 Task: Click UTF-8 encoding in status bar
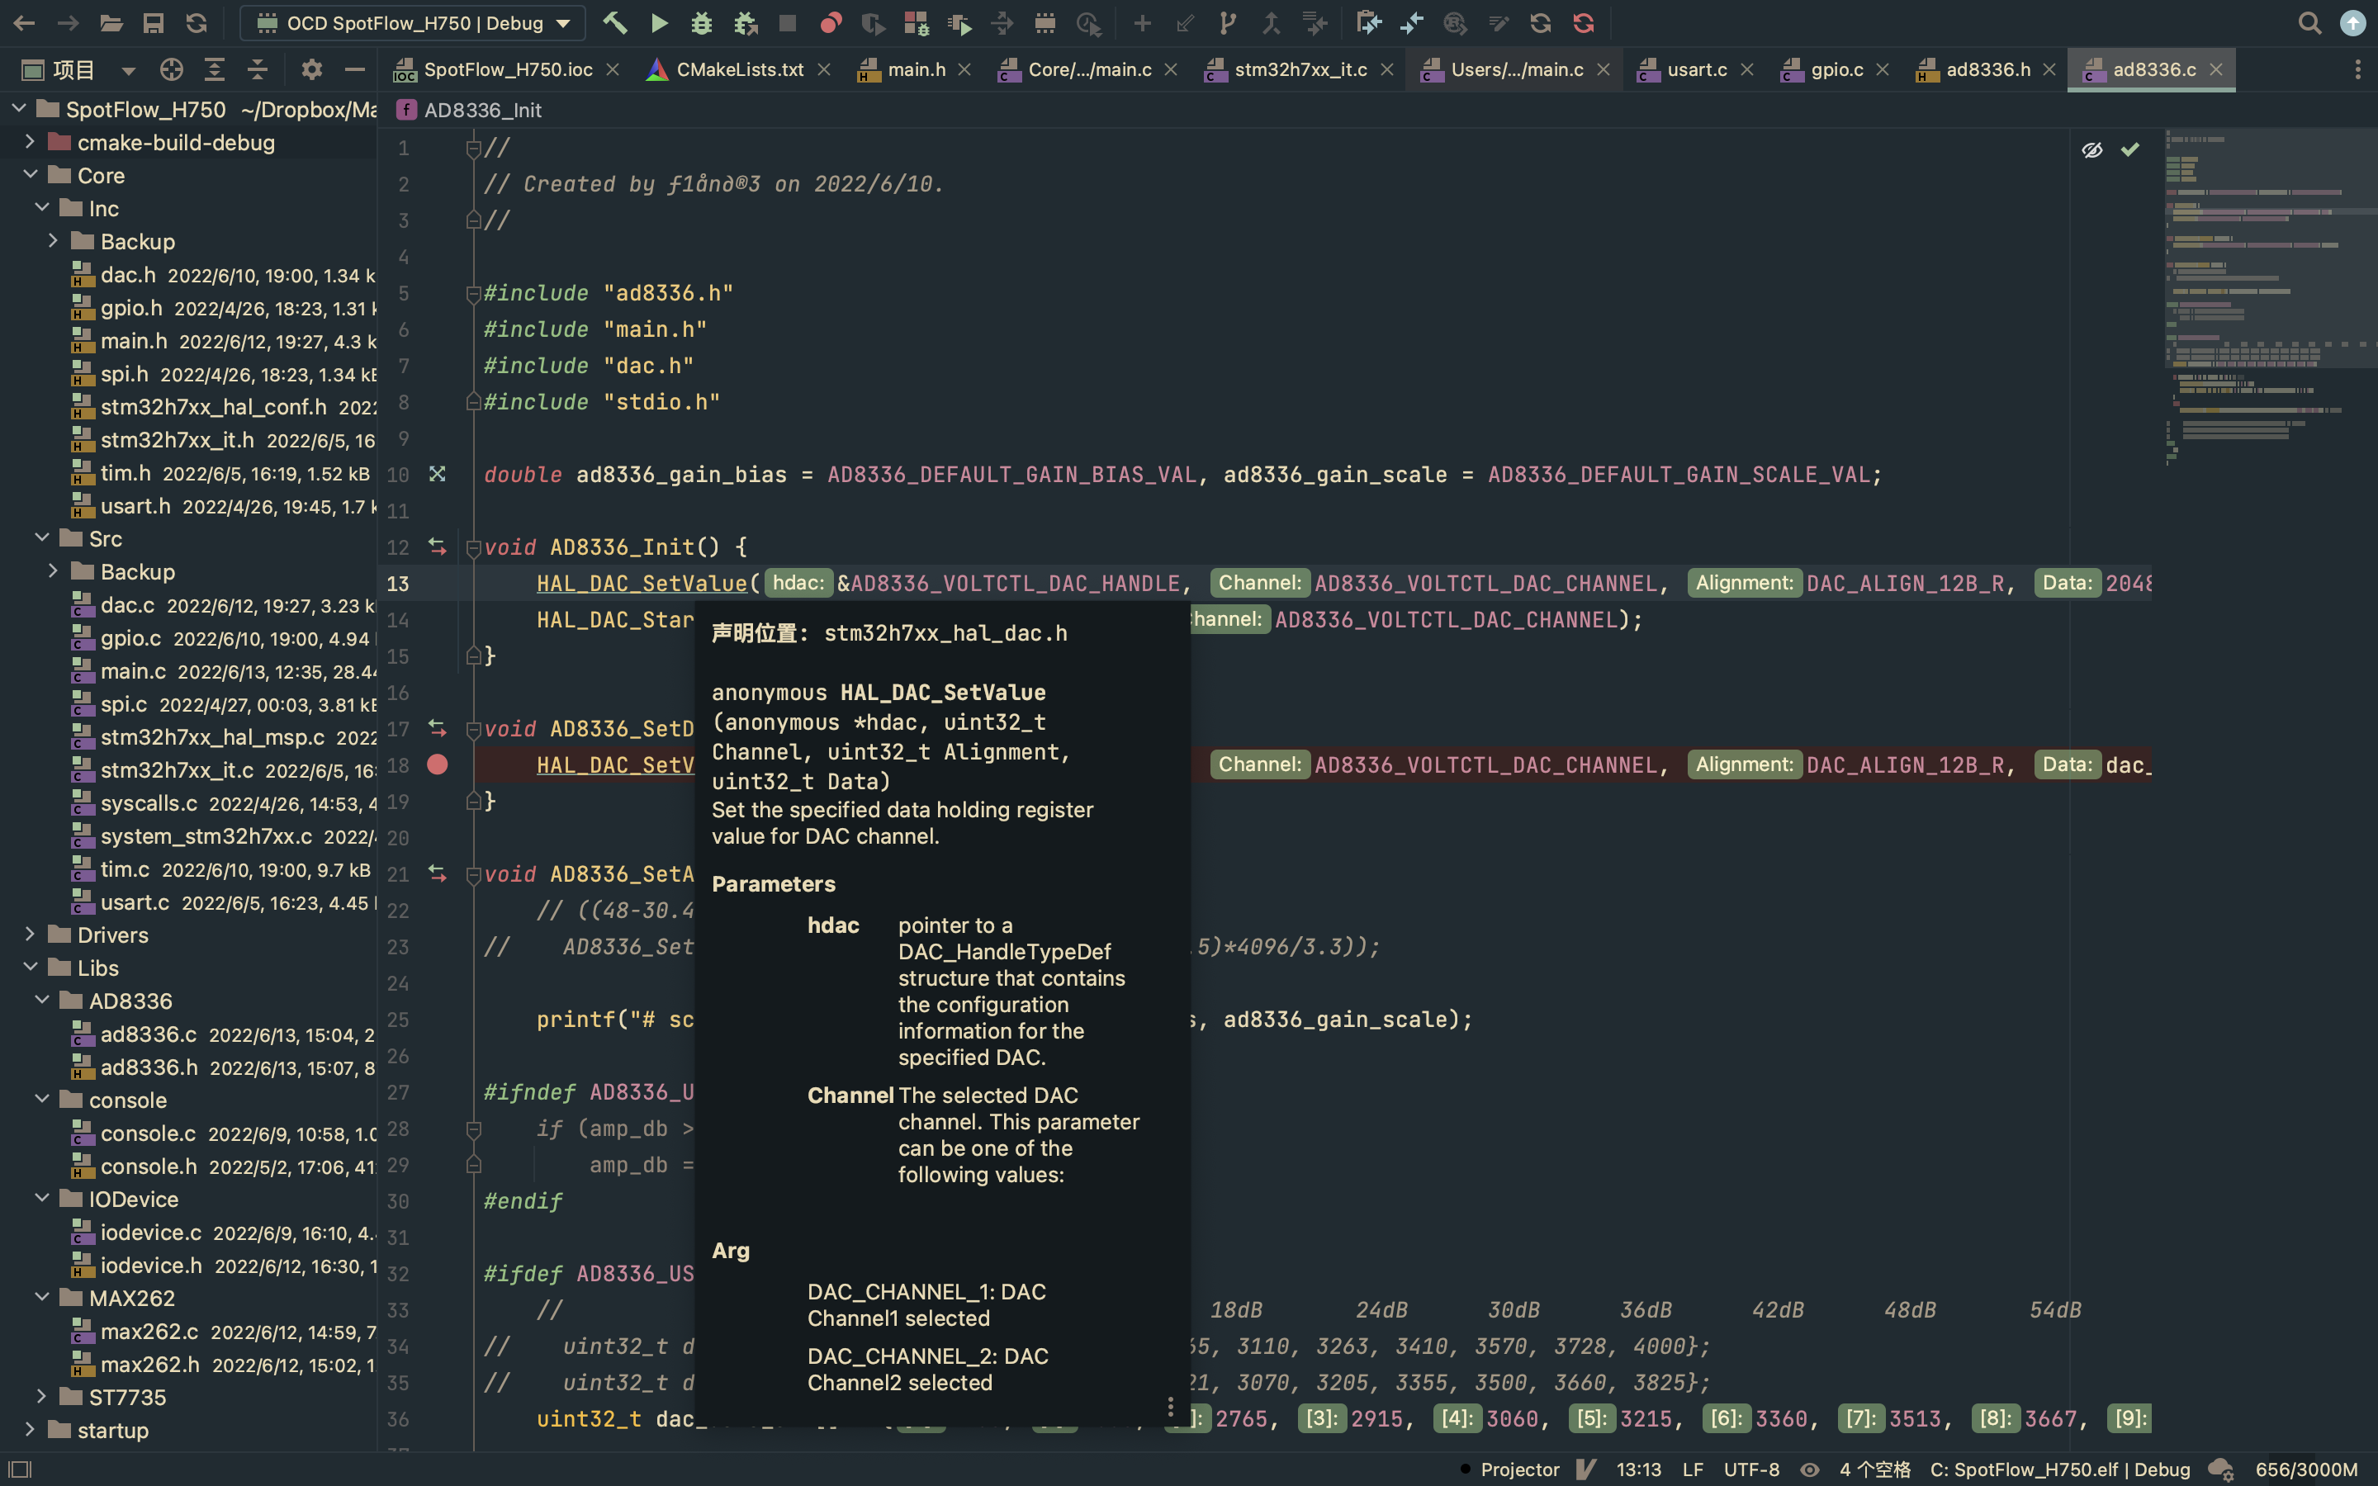(1751, 1469)
